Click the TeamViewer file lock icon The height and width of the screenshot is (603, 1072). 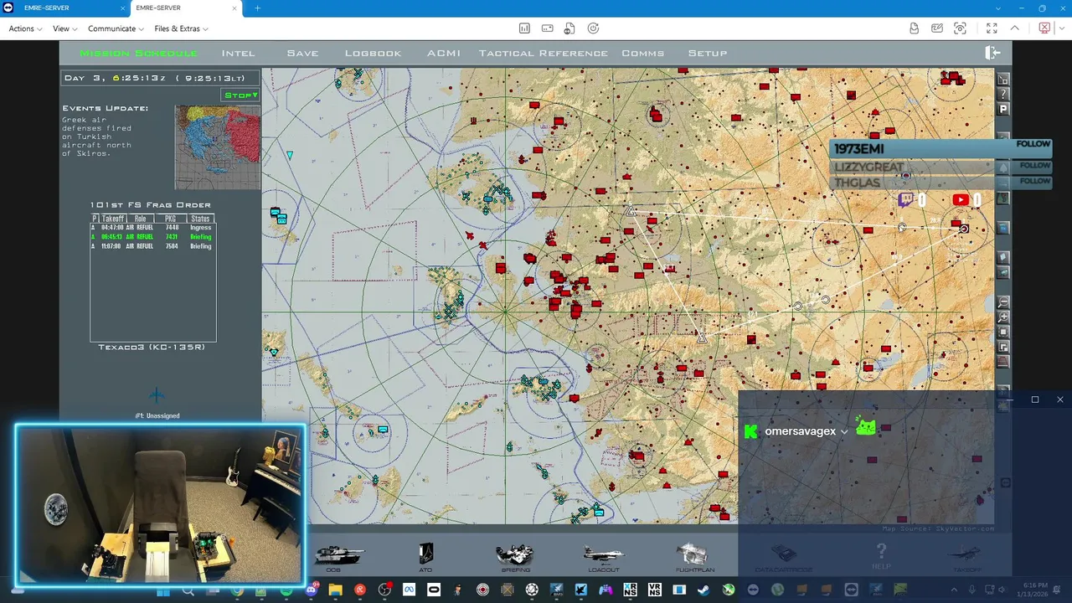point(569,28)
